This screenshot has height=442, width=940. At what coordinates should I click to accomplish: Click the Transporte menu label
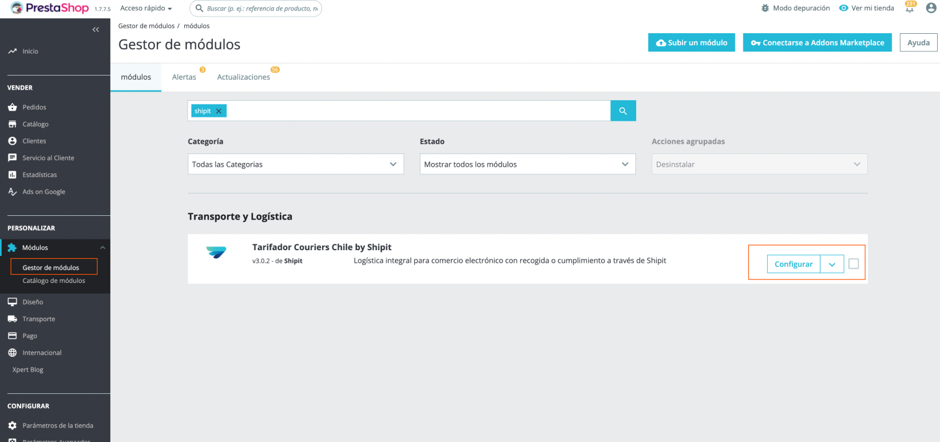tap(39, 319)
